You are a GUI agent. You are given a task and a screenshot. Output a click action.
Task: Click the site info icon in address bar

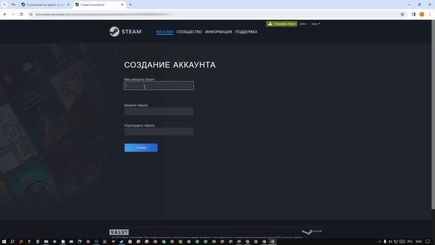[x=31, y=14]
